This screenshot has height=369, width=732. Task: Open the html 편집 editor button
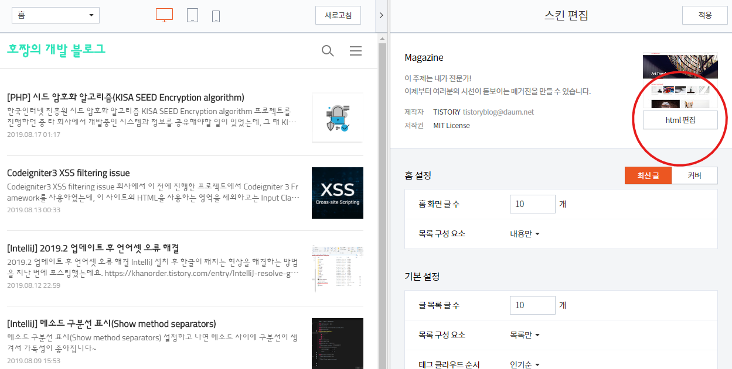(x=680, y=120)
